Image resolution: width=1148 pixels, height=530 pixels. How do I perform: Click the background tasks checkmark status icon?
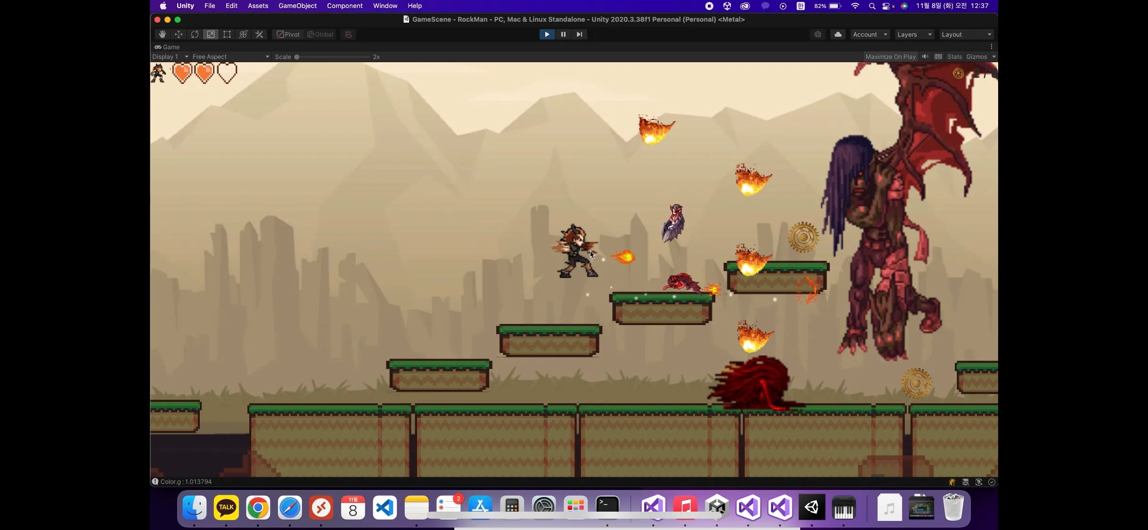(x=992, y=482)
